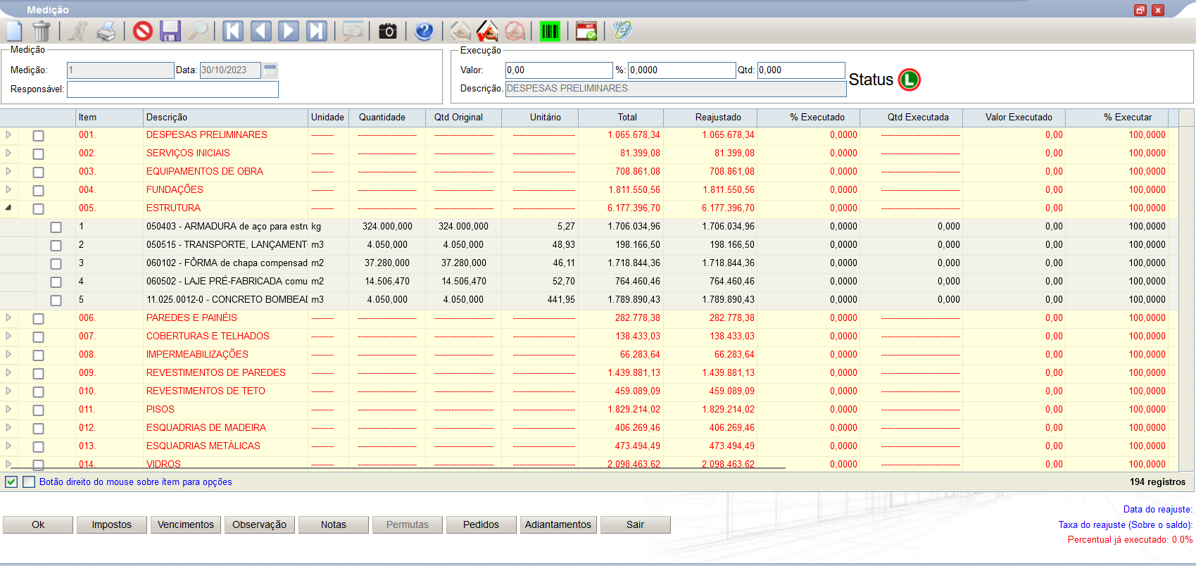
Task: Click the printer icon
Action: [106, 31]
